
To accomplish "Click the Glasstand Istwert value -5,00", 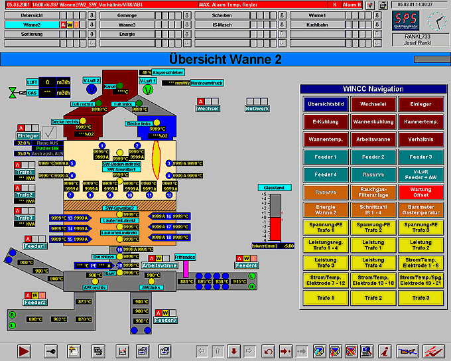I will pyautogui.click(x=288, y=246).
